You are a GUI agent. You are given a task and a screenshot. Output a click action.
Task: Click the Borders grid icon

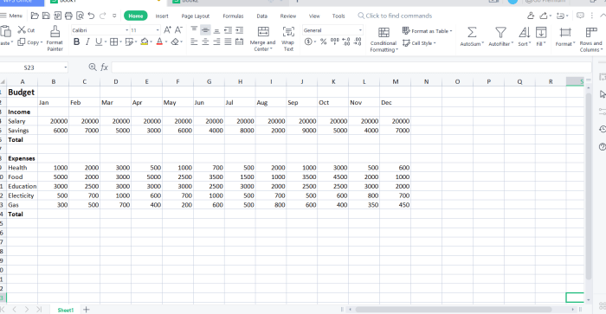tap(113, 42)
